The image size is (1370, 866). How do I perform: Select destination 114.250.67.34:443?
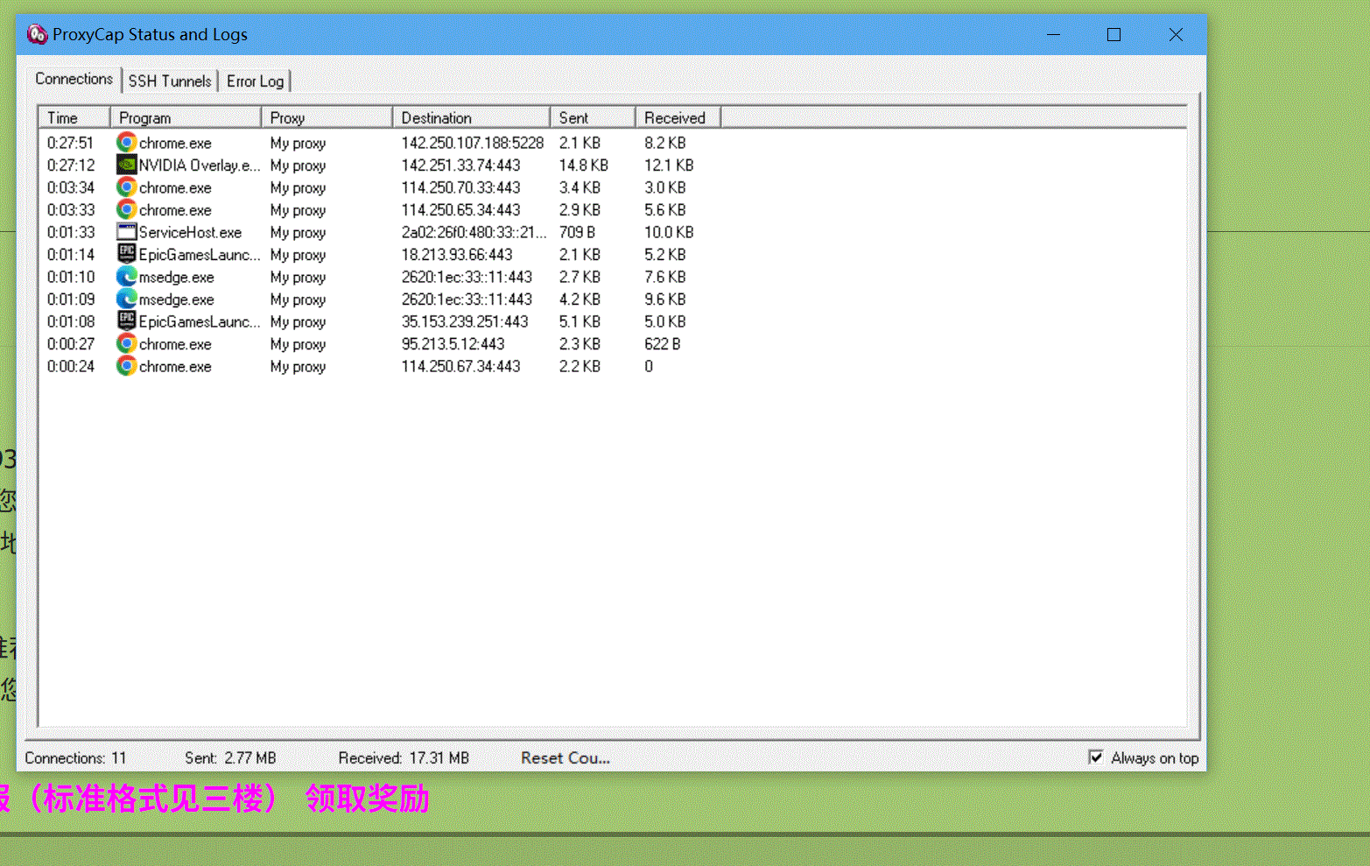tap(461, 366)
